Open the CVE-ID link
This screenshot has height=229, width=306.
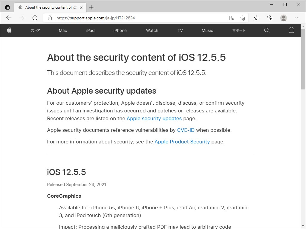pos(186,130)
